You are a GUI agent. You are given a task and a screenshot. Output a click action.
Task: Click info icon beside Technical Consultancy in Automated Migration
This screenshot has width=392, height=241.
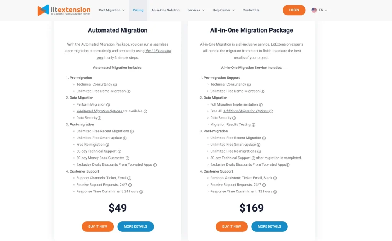115,85
